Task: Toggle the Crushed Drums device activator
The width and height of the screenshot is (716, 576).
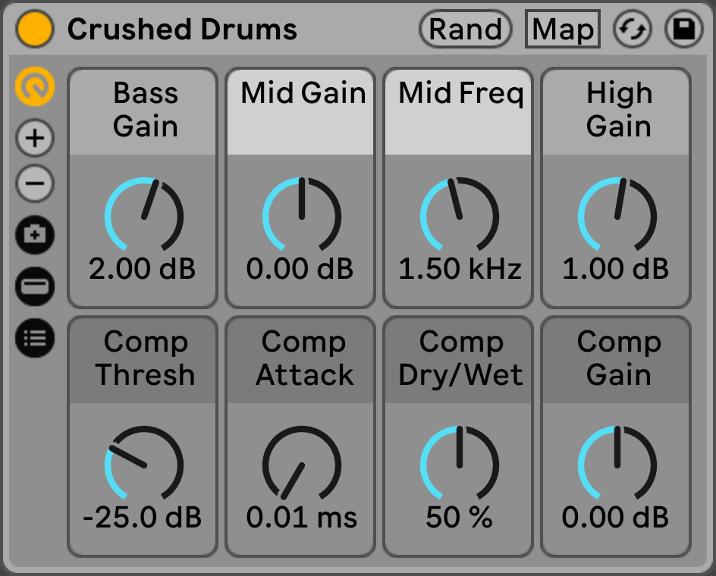Action: (35, 30)
